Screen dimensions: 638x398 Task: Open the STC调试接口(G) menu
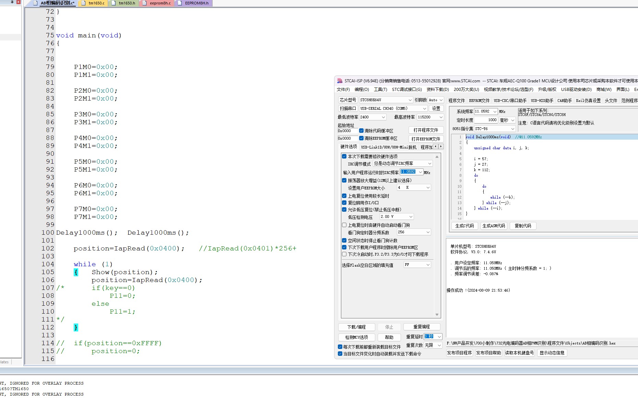(x=407, y=90)
